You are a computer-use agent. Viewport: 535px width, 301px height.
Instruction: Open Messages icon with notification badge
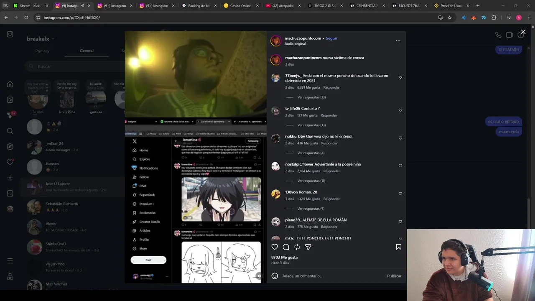(11, 115)
